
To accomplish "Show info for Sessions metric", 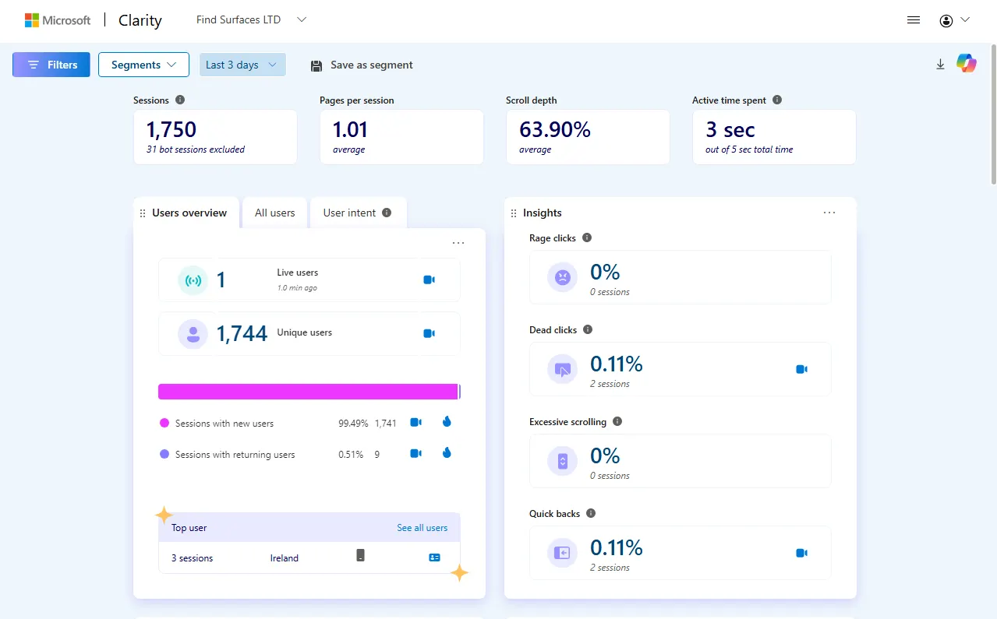I will 180,100.
